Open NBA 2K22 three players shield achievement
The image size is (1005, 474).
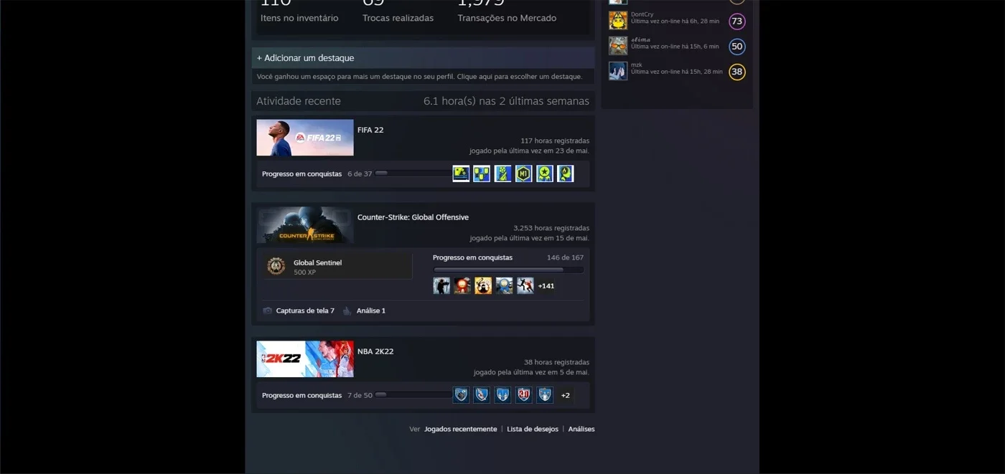(502, 395)
